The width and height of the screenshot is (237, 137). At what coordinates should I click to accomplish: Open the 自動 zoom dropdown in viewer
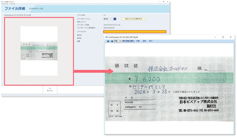121,41
